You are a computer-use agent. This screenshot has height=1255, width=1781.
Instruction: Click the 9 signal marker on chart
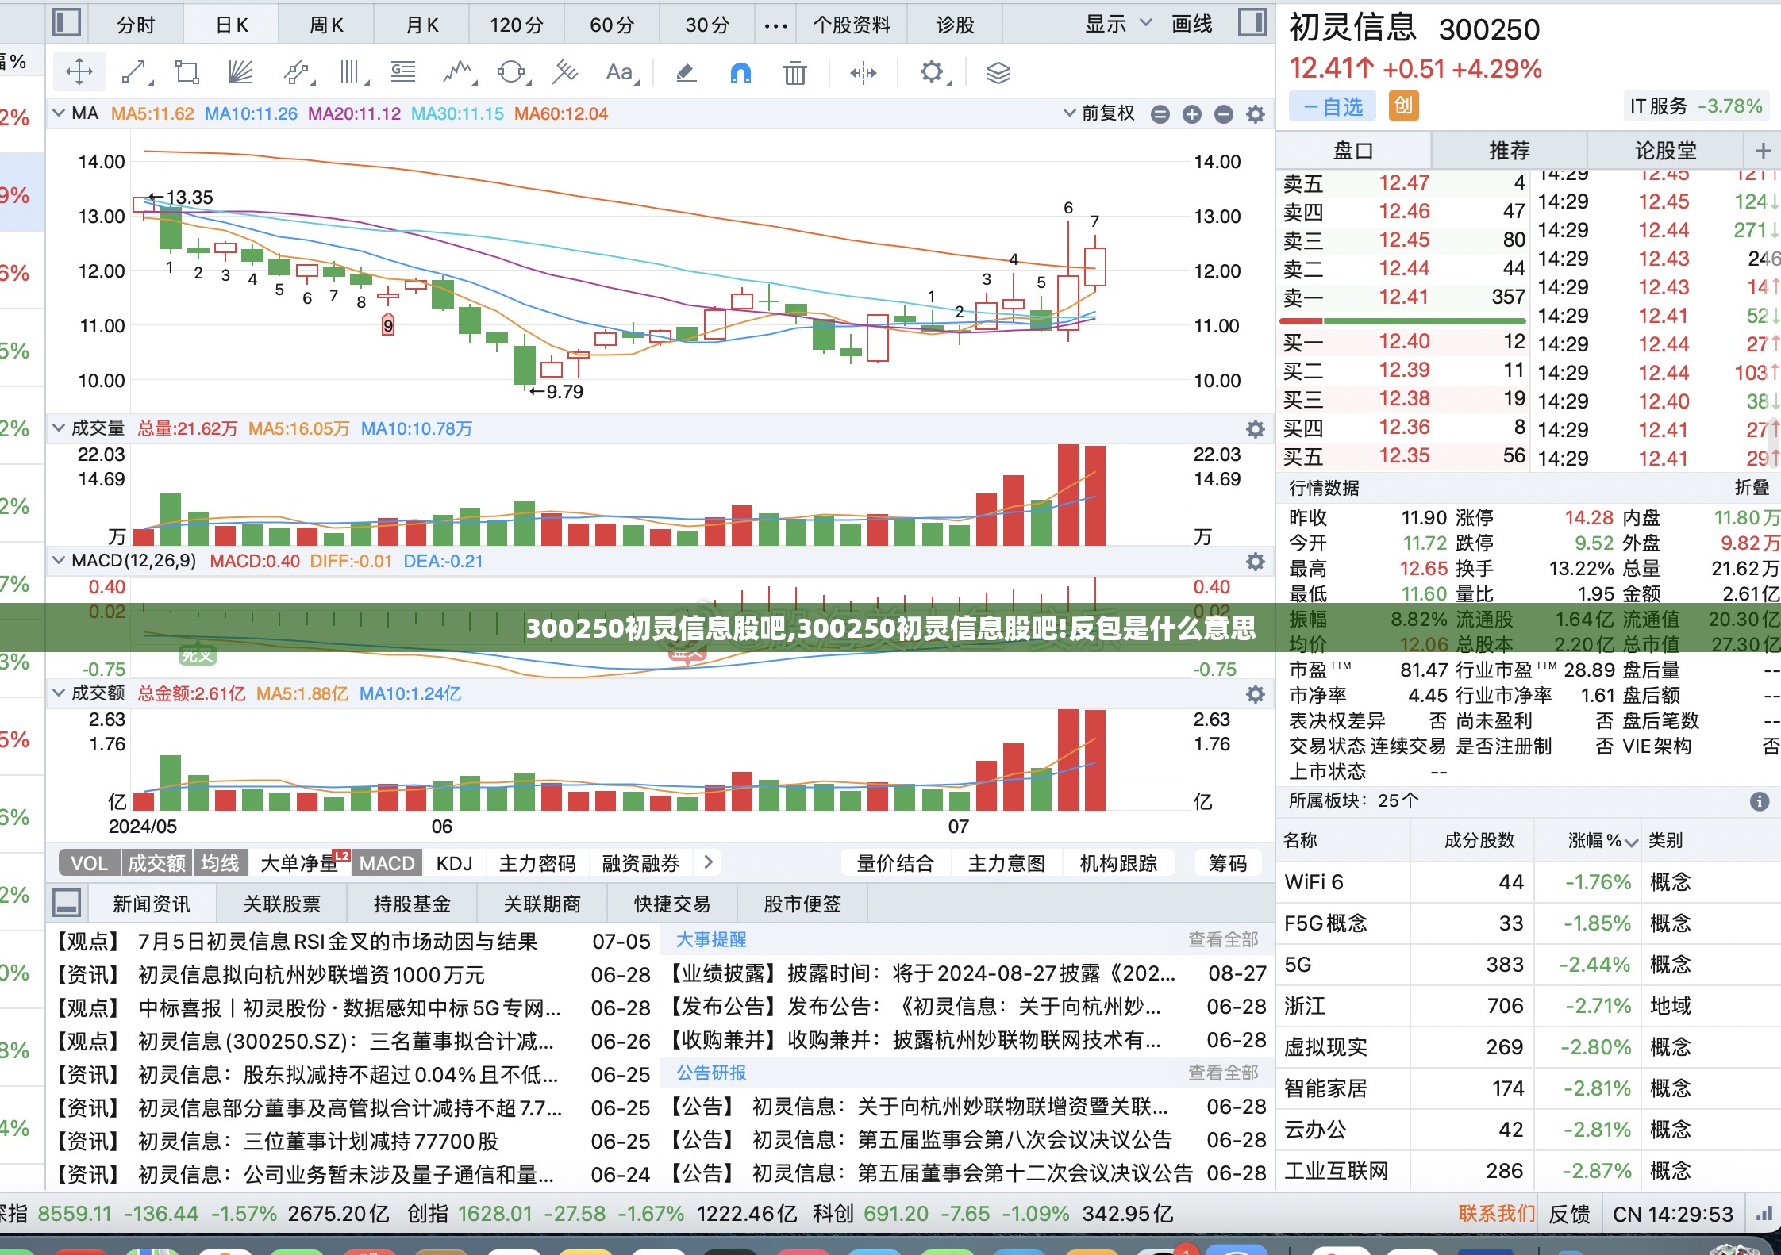click(x=388, y=325)
